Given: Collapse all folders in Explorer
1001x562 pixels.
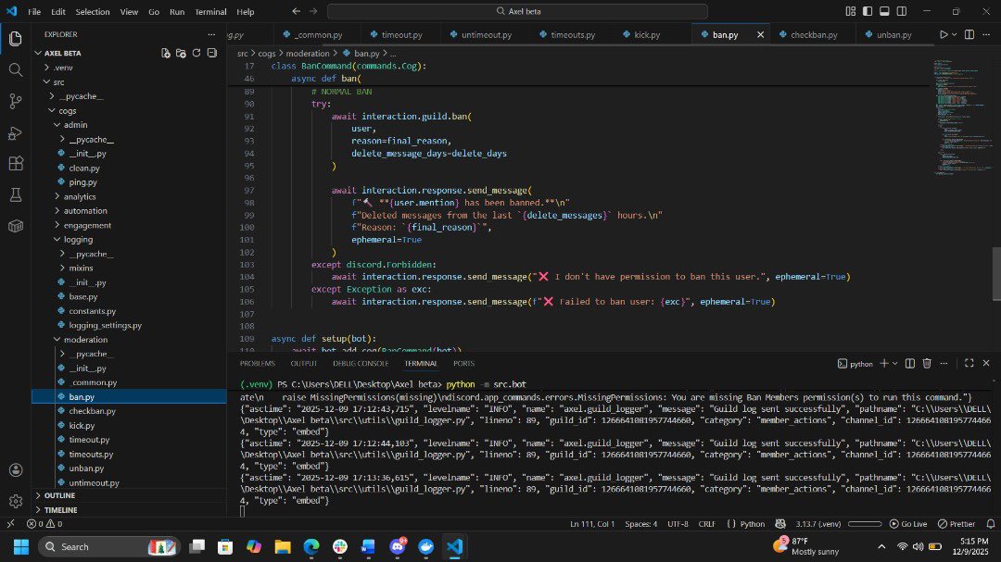Looking at the screenshot, I should point(212,53).
